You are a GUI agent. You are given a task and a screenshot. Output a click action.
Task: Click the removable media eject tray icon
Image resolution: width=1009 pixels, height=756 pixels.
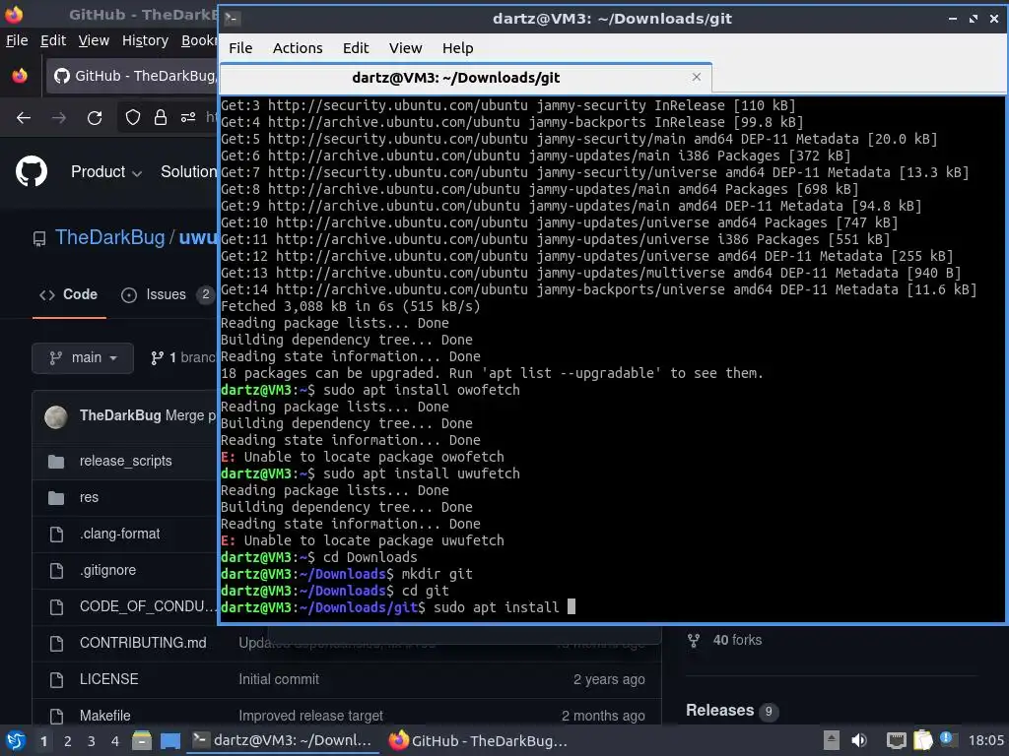tap(832, 740)
